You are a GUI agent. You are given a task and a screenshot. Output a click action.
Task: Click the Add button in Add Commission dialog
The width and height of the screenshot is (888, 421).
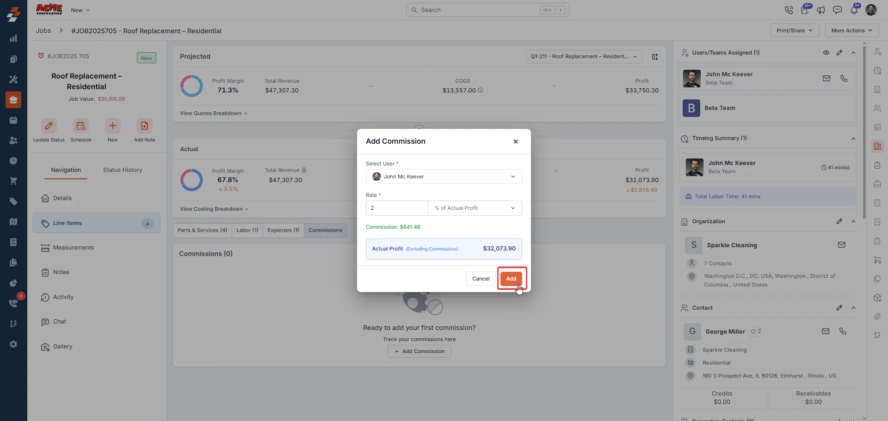(511, 279)
